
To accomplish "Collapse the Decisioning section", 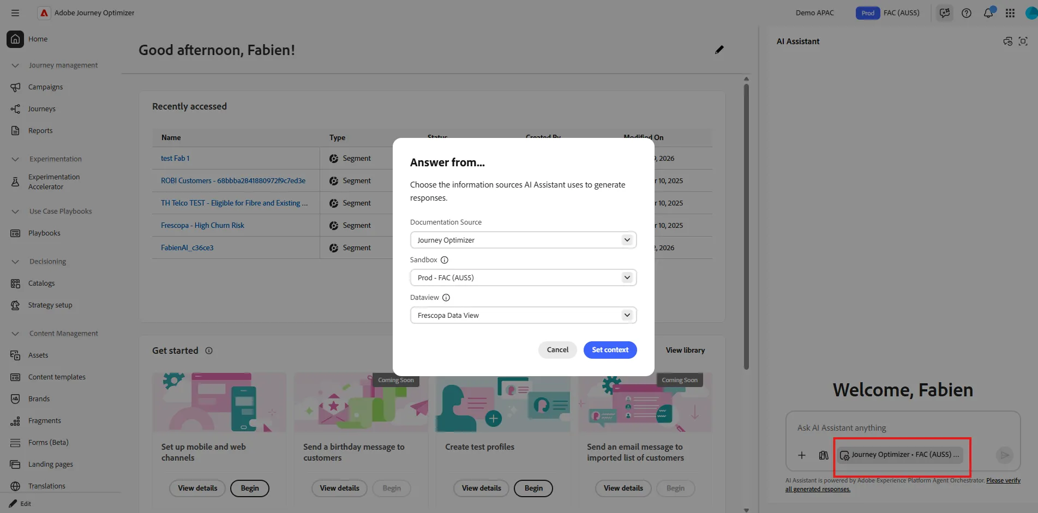I will (15, 262).
